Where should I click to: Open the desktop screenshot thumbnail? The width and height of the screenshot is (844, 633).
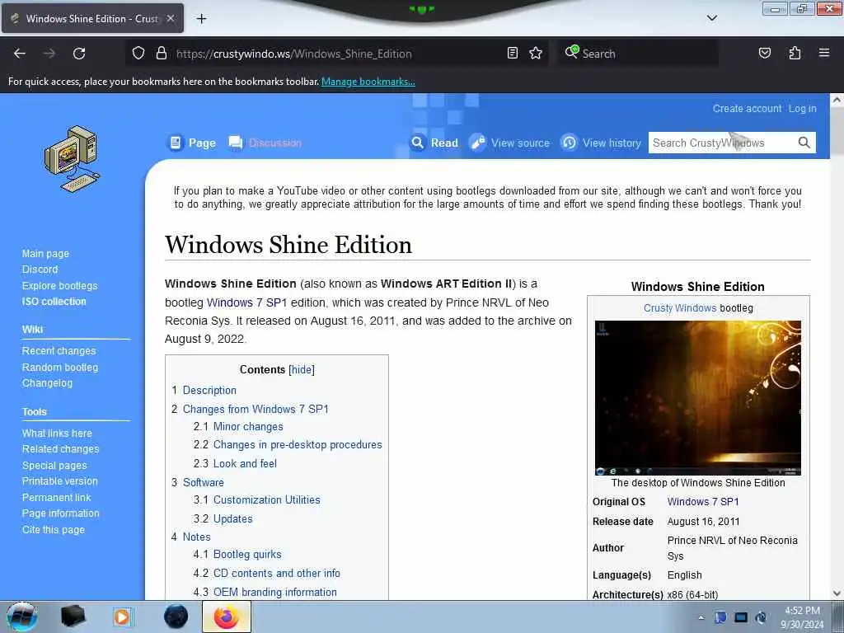point(697,398)
